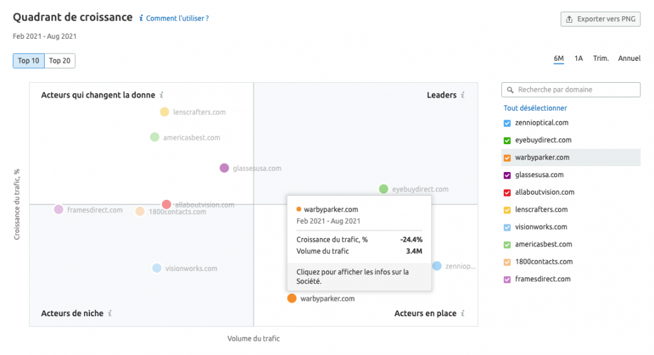Image resolution: width=654 pixels, height=355 pixels.
Task: Click the Feb 2021 - Aug 2021 heading date
Action: pos(45,36)
